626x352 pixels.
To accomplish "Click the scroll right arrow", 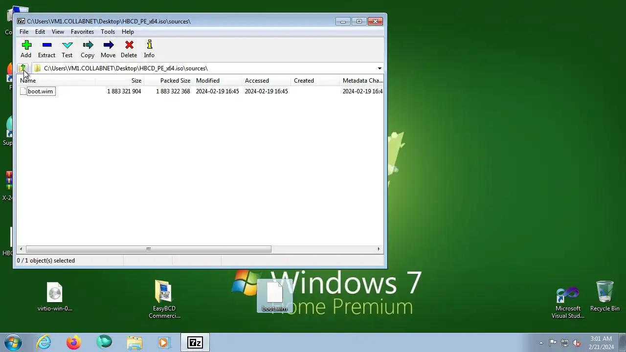I will coord(379,249).
